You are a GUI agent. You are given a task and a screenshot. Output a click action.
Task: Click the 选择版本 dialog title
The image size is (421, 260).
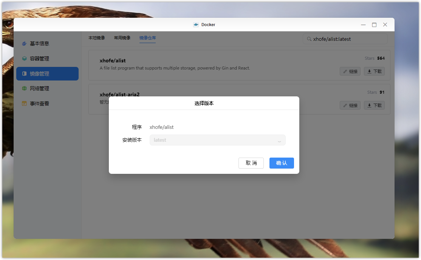pyautogui.click(x=204, y=104)
